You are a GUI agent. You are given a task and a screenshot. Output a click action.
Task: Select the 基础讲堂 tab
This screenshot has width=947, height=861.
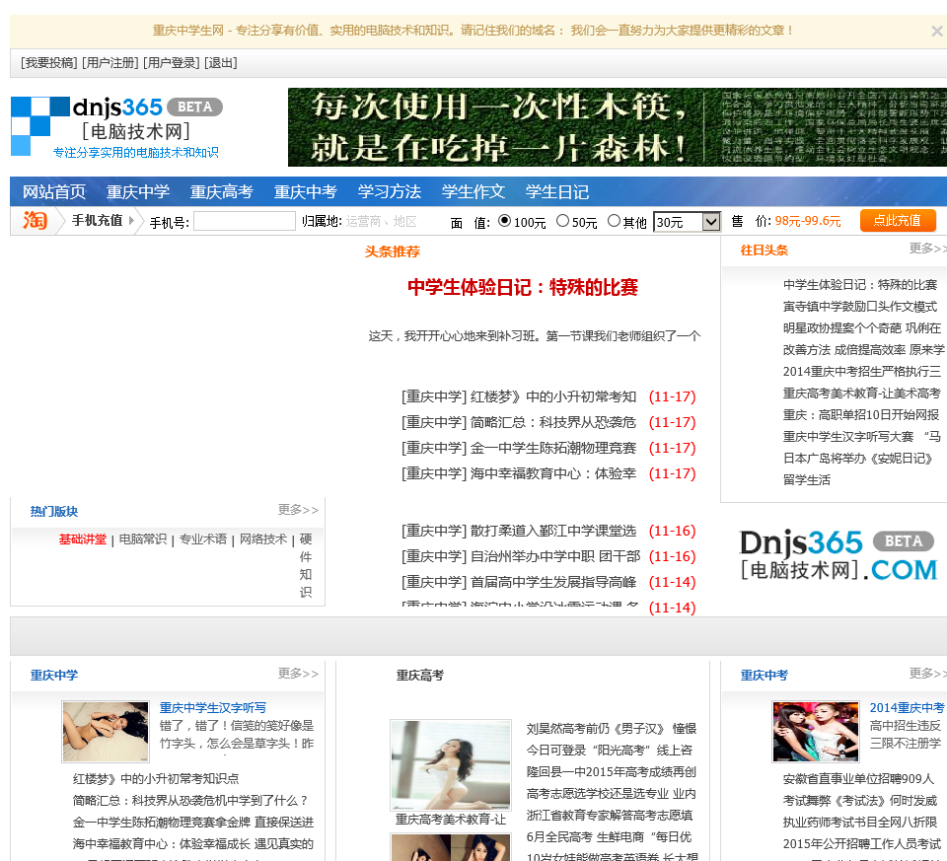tap(82, 539)
